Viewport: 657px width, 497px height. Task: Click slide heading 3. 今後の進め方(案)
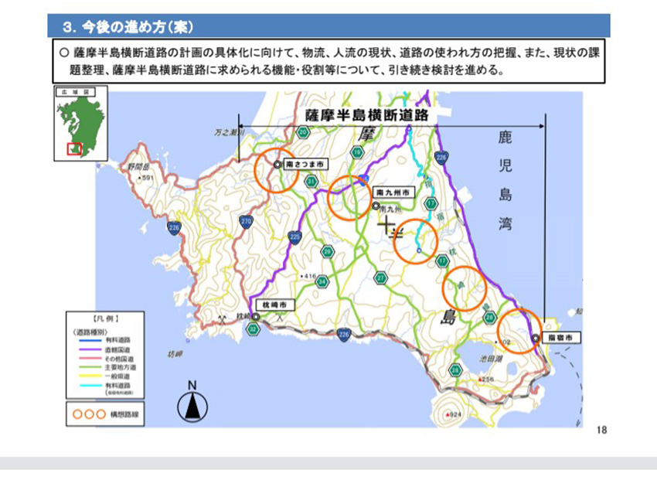tap(128, 27)
